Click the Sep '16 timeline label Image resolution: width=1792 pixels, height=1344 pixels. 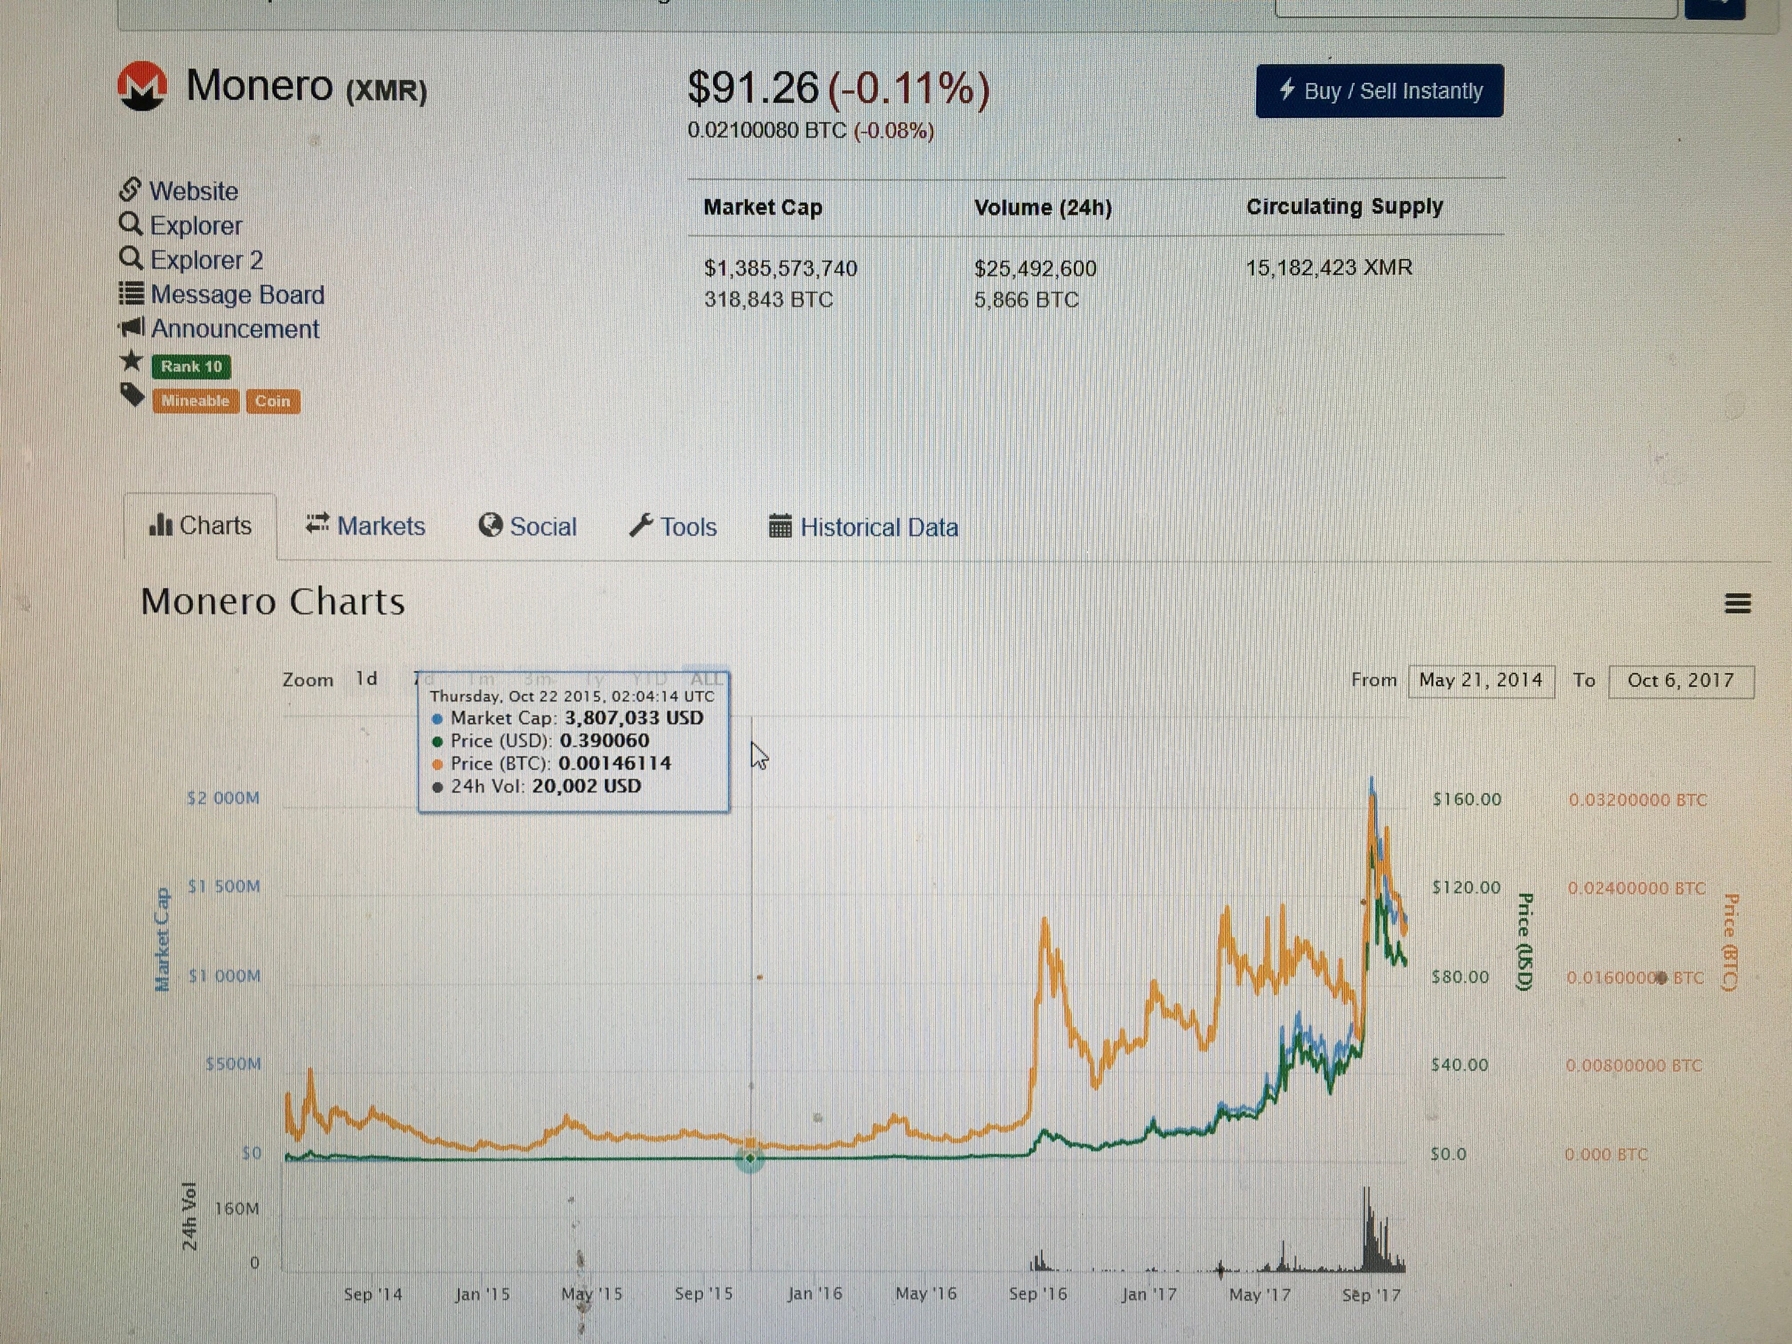coord(1038,1294)
